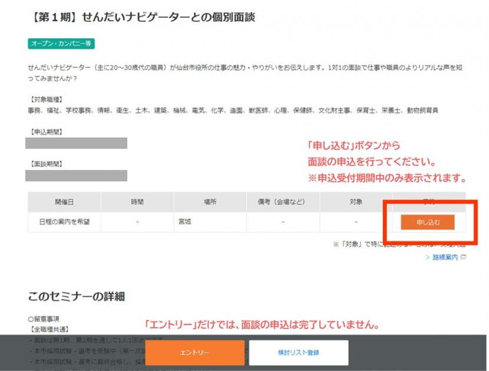Click the 【全職種共通】 text
This screenshot has width=489, height=371.
[x=49, y=329]
